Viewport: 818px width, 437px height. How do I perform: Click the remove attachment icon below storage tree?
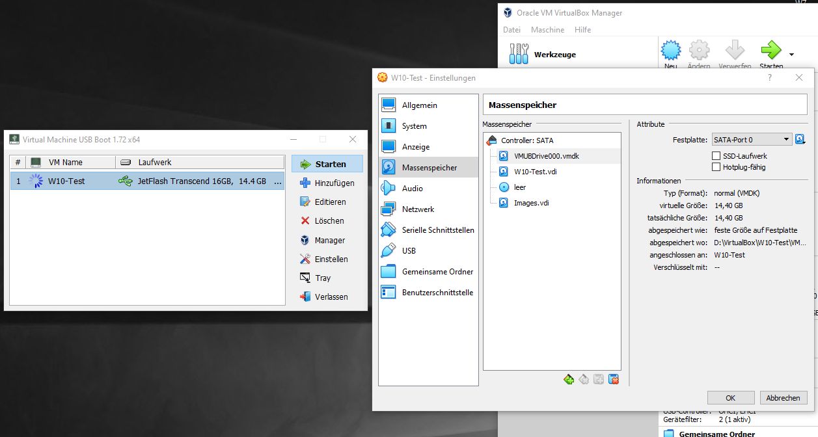[613, 380]
